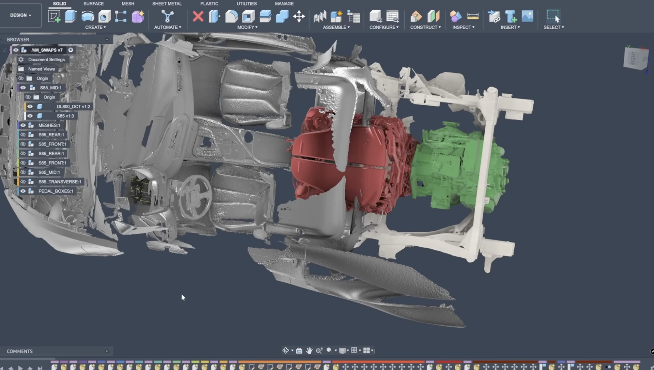Toggle visibility of DL800_DCT v1:2
Viewport: 654px width, 370px height.
(30, 107)
